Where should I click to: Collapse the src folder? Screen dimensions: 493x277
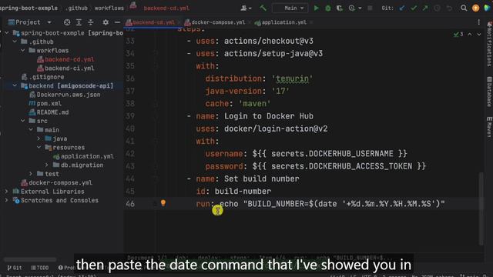point(22,121)
